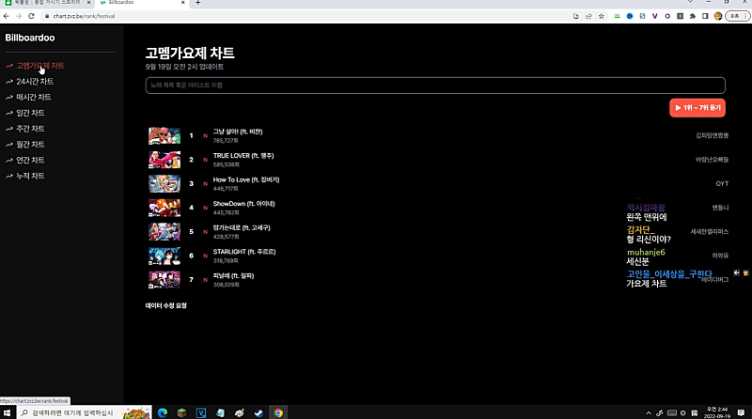Open Chrome from the taskbar
This screenshot has width=752, height=419.
tap(278, 412)
